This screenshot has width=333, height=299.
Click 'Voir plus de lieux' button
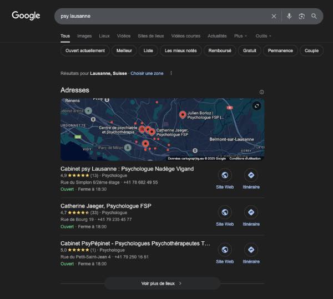pyautogui.click(x=162, y=283)
